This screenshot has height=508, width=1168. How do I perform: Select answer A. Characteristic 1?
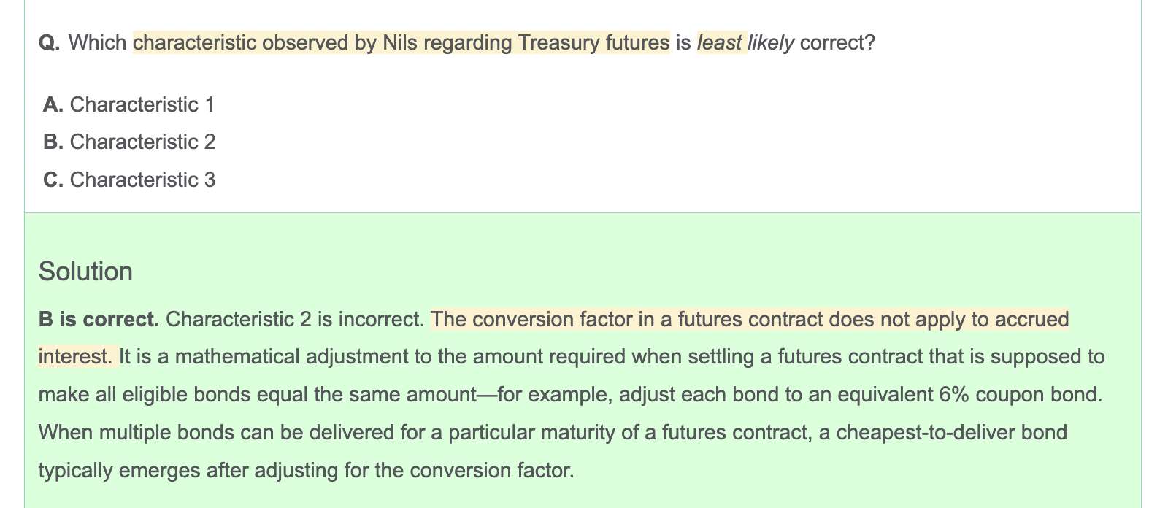[x=129, y=104]
